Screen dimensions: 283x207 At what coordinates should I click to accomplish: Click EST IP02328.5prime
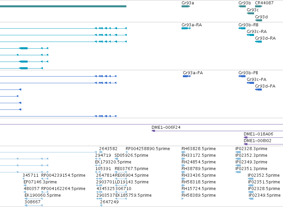264,189
